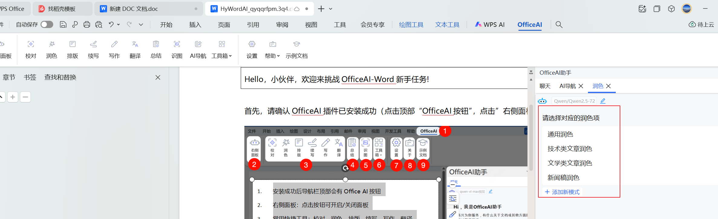Click the document vertical scrollbar
The image size is (718, 219).
point(531,138)
